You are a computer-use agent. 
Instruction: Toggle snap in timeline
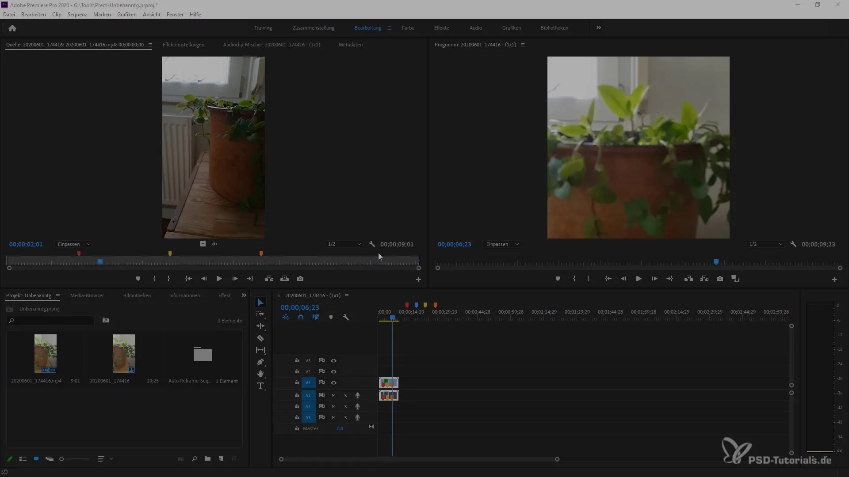click(301, 318)
